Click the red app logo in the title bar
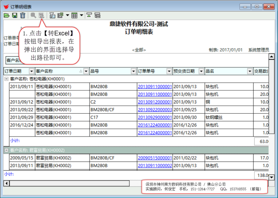Screen dimensions: 278x198 (6, 7)
